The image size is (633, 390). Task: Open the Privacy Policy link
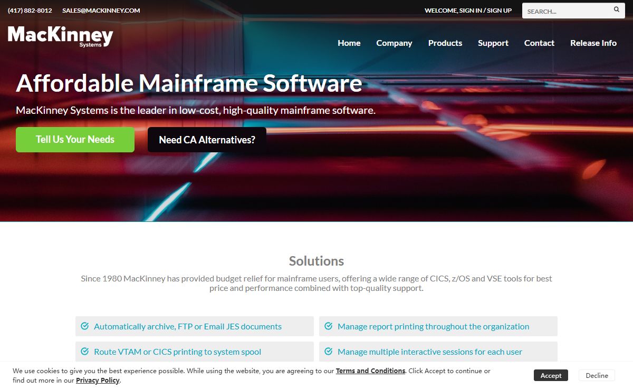(x=98, y=381)
